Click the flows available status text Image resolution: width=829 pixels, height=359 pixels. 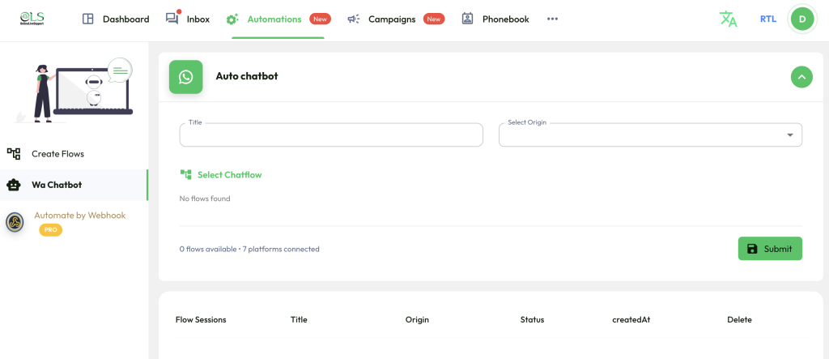coord(249,249)
